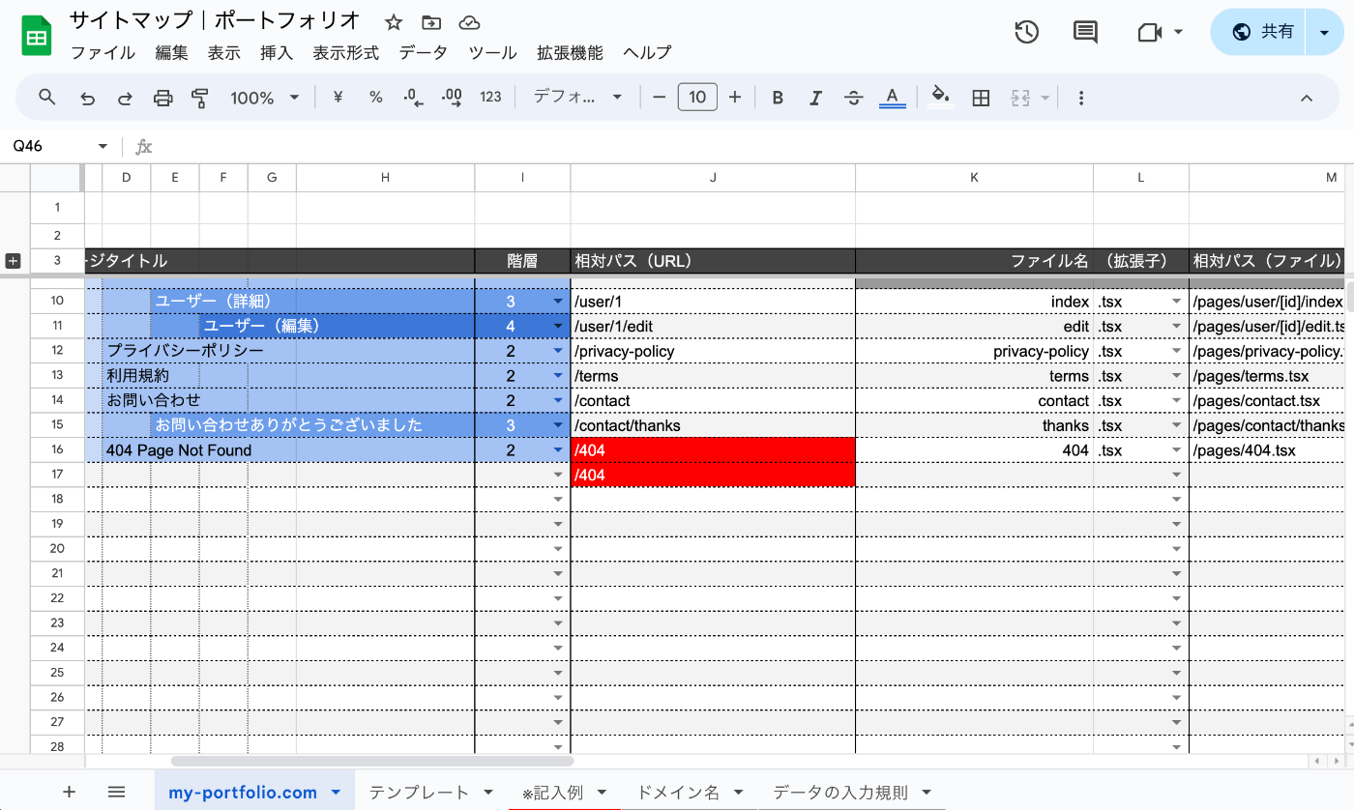Expand hidden rows with plus toggle

(14, 261)
